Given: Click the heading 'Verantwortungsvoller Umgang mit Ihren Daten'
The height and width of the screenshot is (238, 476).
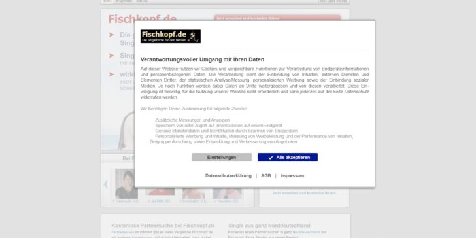Looking at the screenshot, I should pyautogui.click(x=202, y=59).
